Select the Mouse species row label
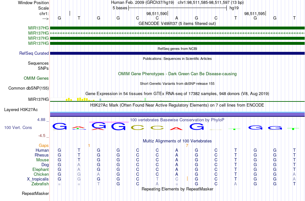Image resolution: width=305 pixels, height=201 pixels. (x=42, y=160)
